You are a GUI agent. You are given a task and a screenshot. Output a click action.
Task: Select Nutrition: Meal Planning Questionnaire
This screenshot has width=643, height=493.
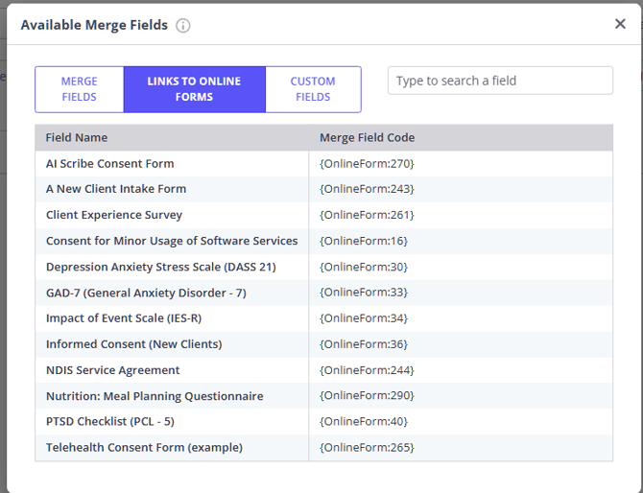(x=155, y=396)
